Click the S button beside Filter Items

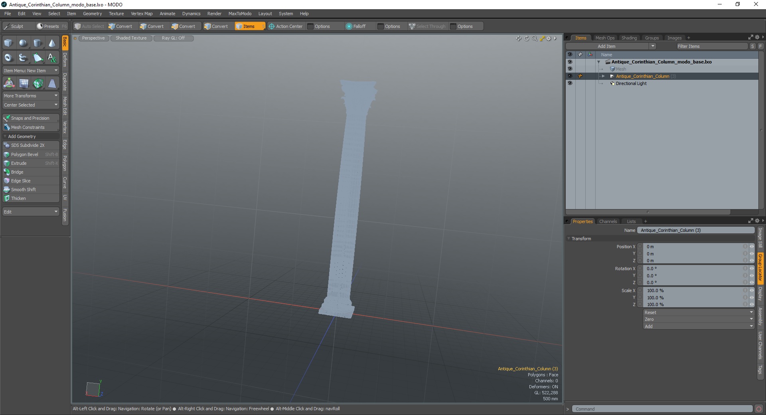click(x=752, y=46)
